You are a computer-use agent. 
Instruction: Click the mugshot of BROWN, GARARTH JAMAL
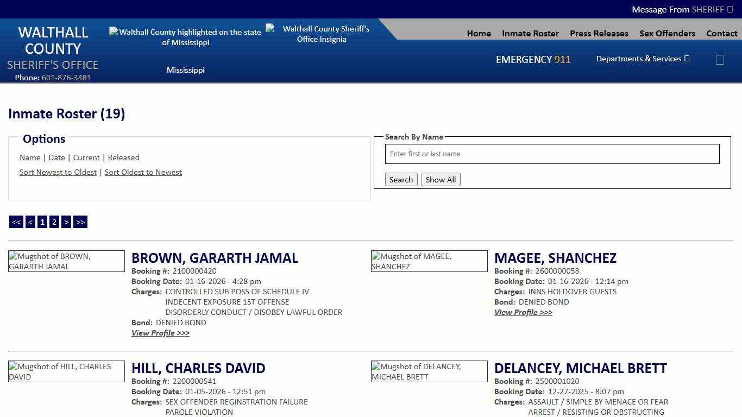(x=66, y=261)
